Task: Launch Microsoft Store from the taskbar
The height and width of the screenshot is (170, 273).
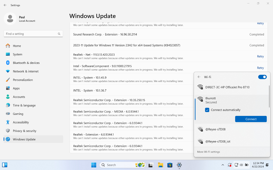Action: pos(170,165)
